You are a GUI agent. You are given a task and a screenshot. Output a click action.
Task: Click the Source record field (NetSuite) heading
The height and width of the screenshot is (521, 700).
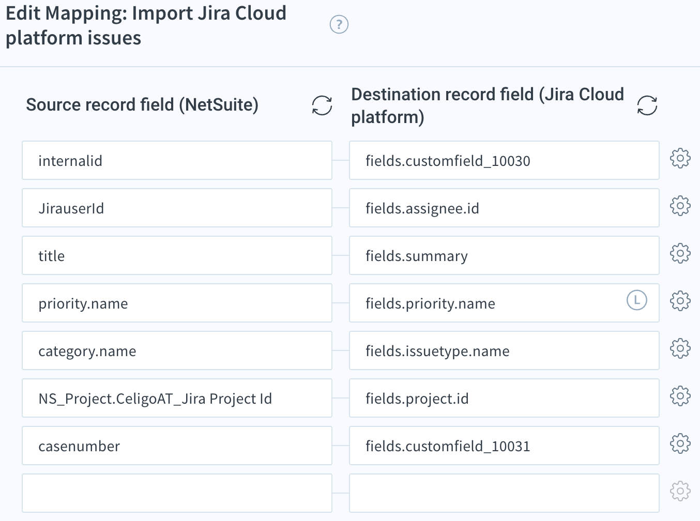coord(142,105)
